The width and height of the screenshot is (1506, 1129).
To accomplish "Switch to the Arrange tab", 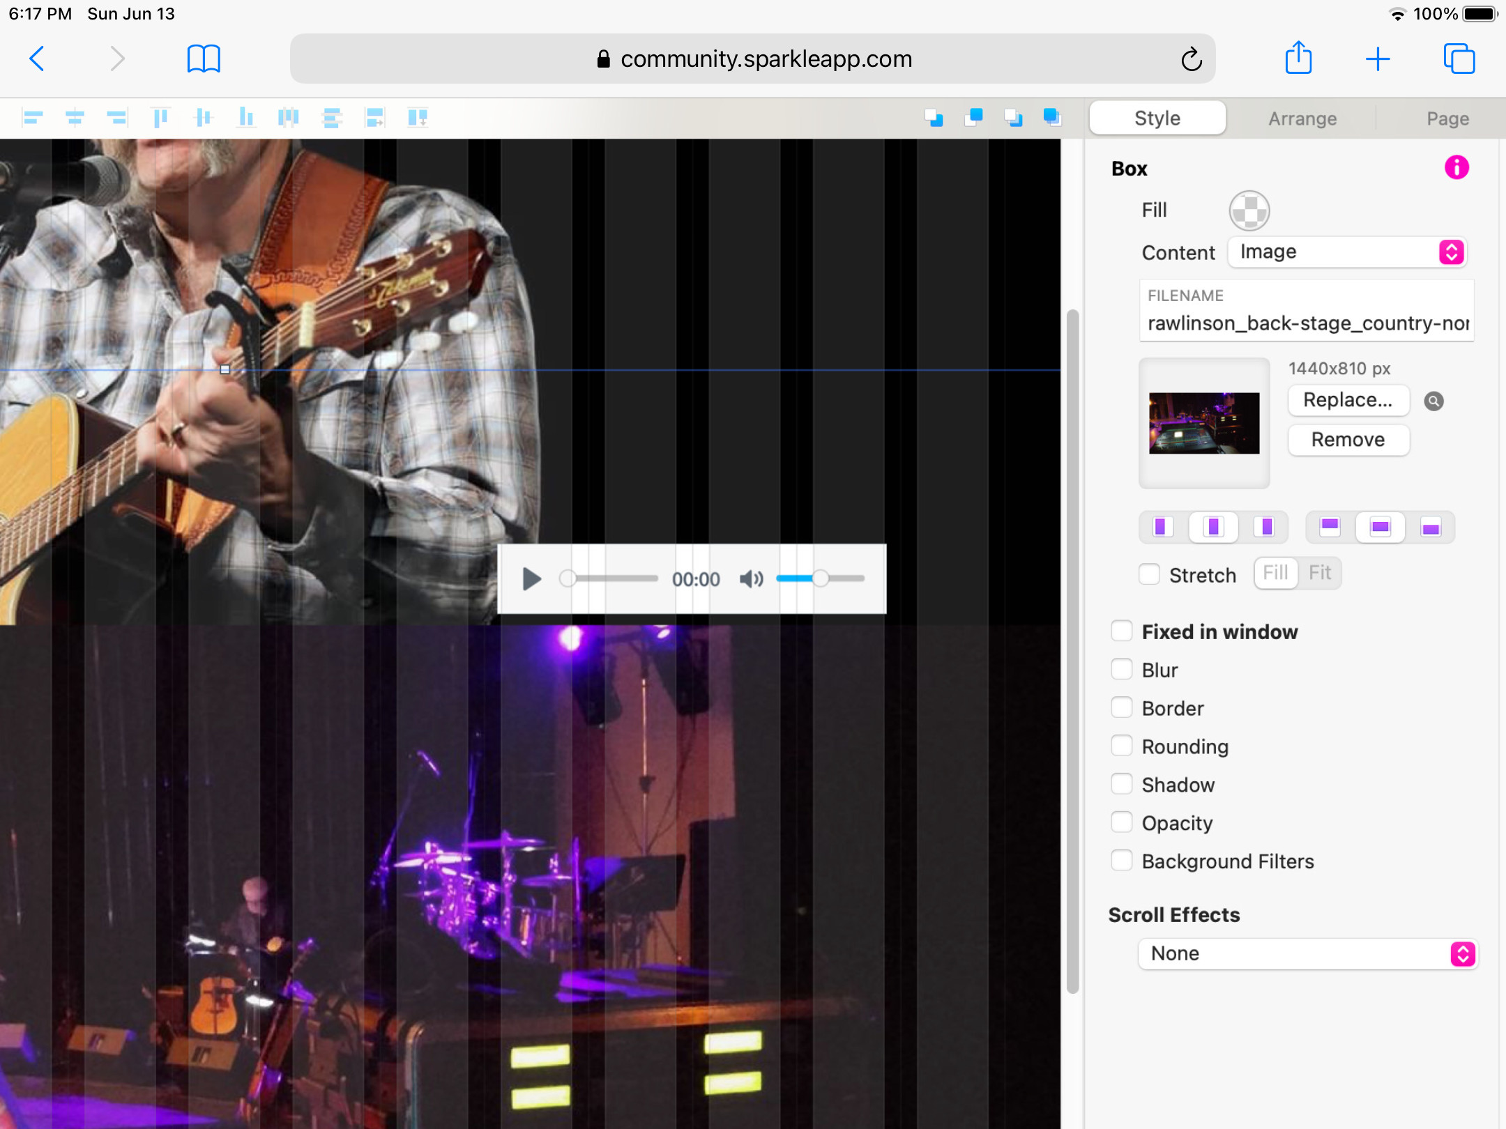I will pyautogui.click(x=1302, y=118).
